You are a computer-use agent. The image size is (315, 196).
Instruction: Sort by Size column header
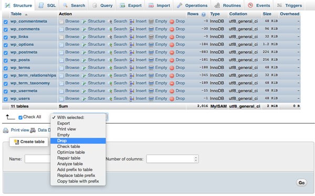coord(267,14)
